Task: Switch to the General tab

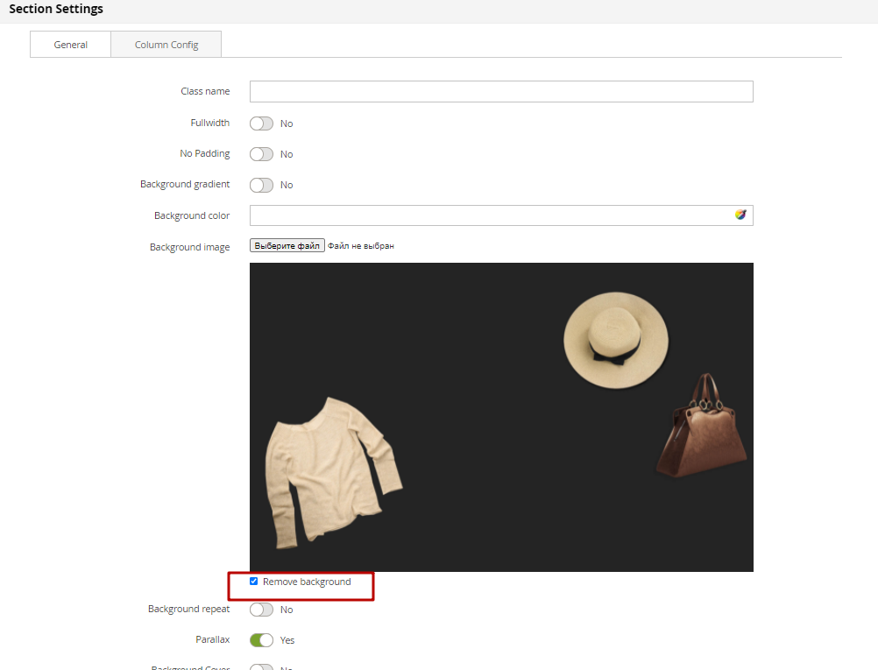Action: (x=70, y=45)
